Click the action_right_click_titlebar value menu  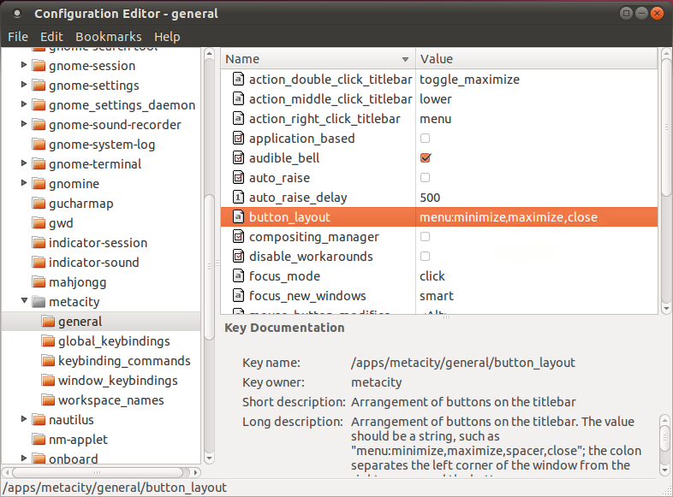point(435,119)
